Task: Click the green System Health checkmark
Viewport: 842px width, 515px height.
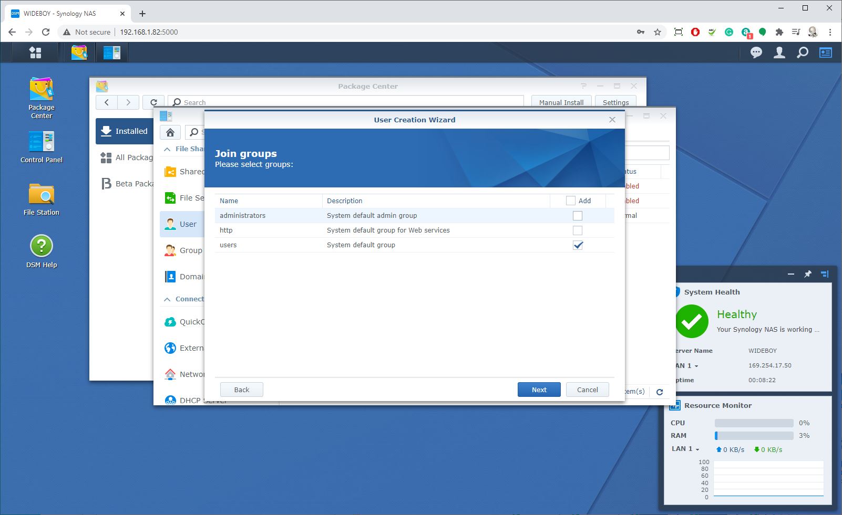Action: 692,321
